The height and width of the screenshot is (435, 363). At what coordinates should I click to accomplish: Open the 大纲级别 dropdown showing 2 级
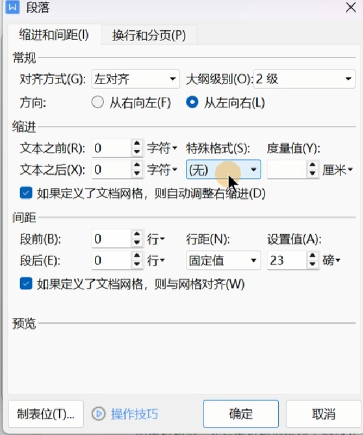[304, 79]
